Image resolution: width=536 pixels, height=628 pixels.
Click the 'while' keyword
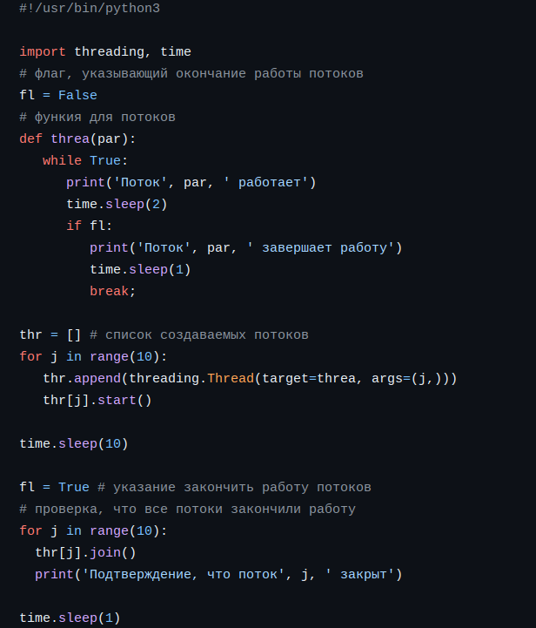(x=62, y=160)
